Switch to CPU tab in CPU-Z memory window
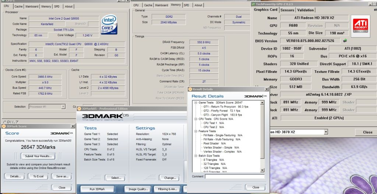 pos(136,5)
